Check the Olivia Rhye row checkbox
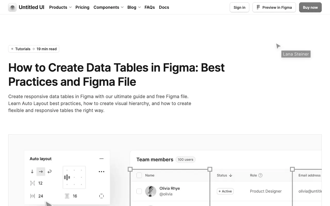The height and width of the screenshot is (206, 330). (x=139, y=191)
